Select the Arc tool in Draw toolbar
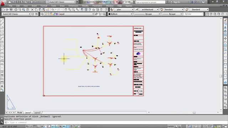The height and width of the screenshot is (128, 228). click(2, 38)
